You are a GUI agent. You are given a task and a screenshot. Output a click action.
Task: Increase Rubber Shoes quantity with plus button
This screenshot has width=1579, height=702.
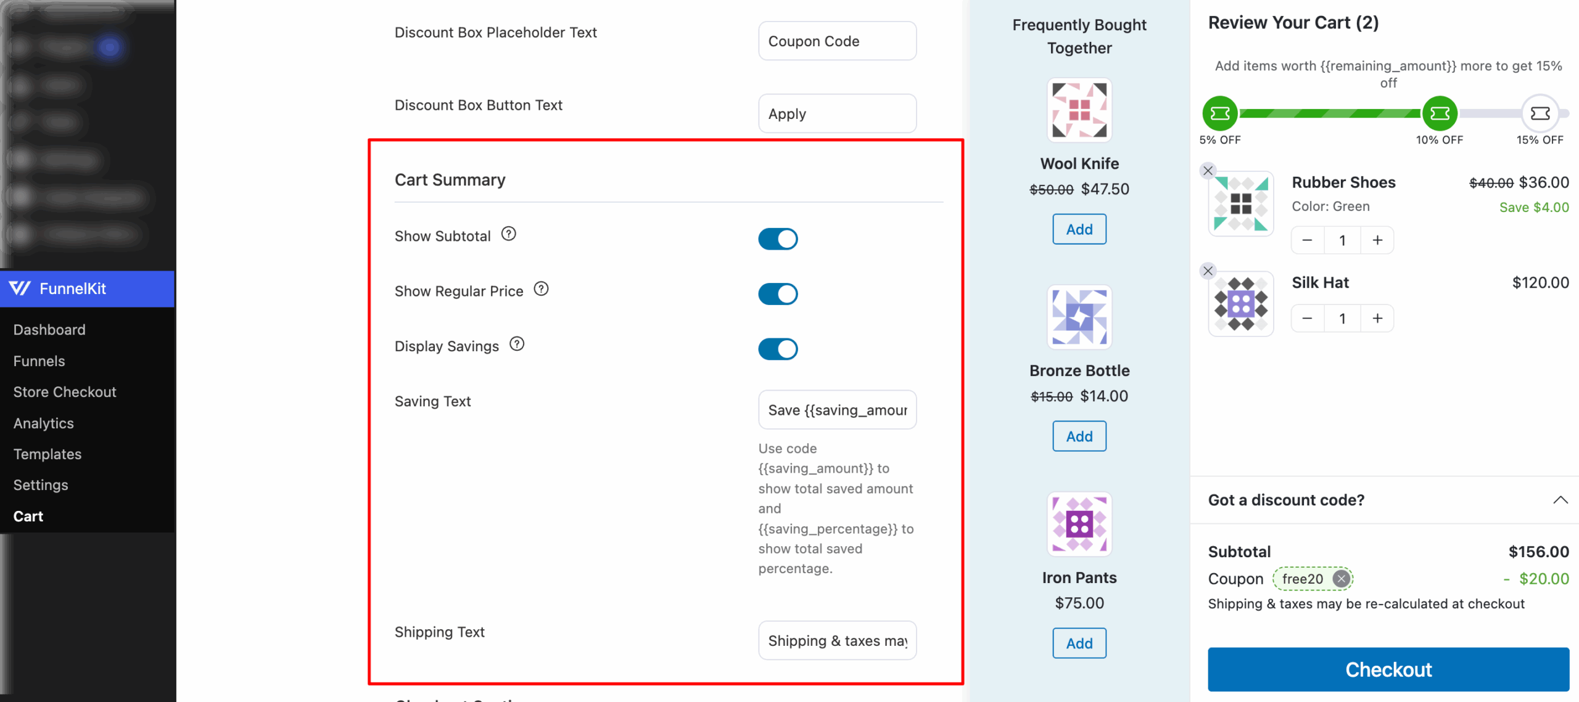click(1377, 240)
